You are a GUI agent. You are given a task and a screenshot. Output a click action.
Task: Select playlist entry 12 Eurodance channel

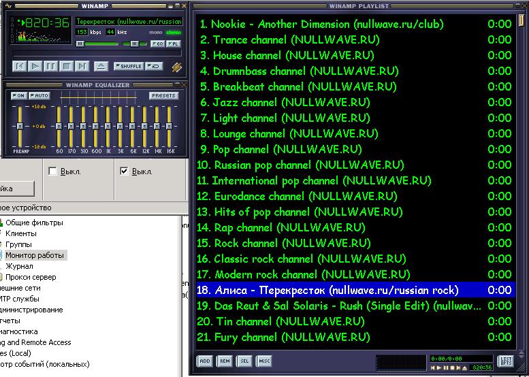356,196
